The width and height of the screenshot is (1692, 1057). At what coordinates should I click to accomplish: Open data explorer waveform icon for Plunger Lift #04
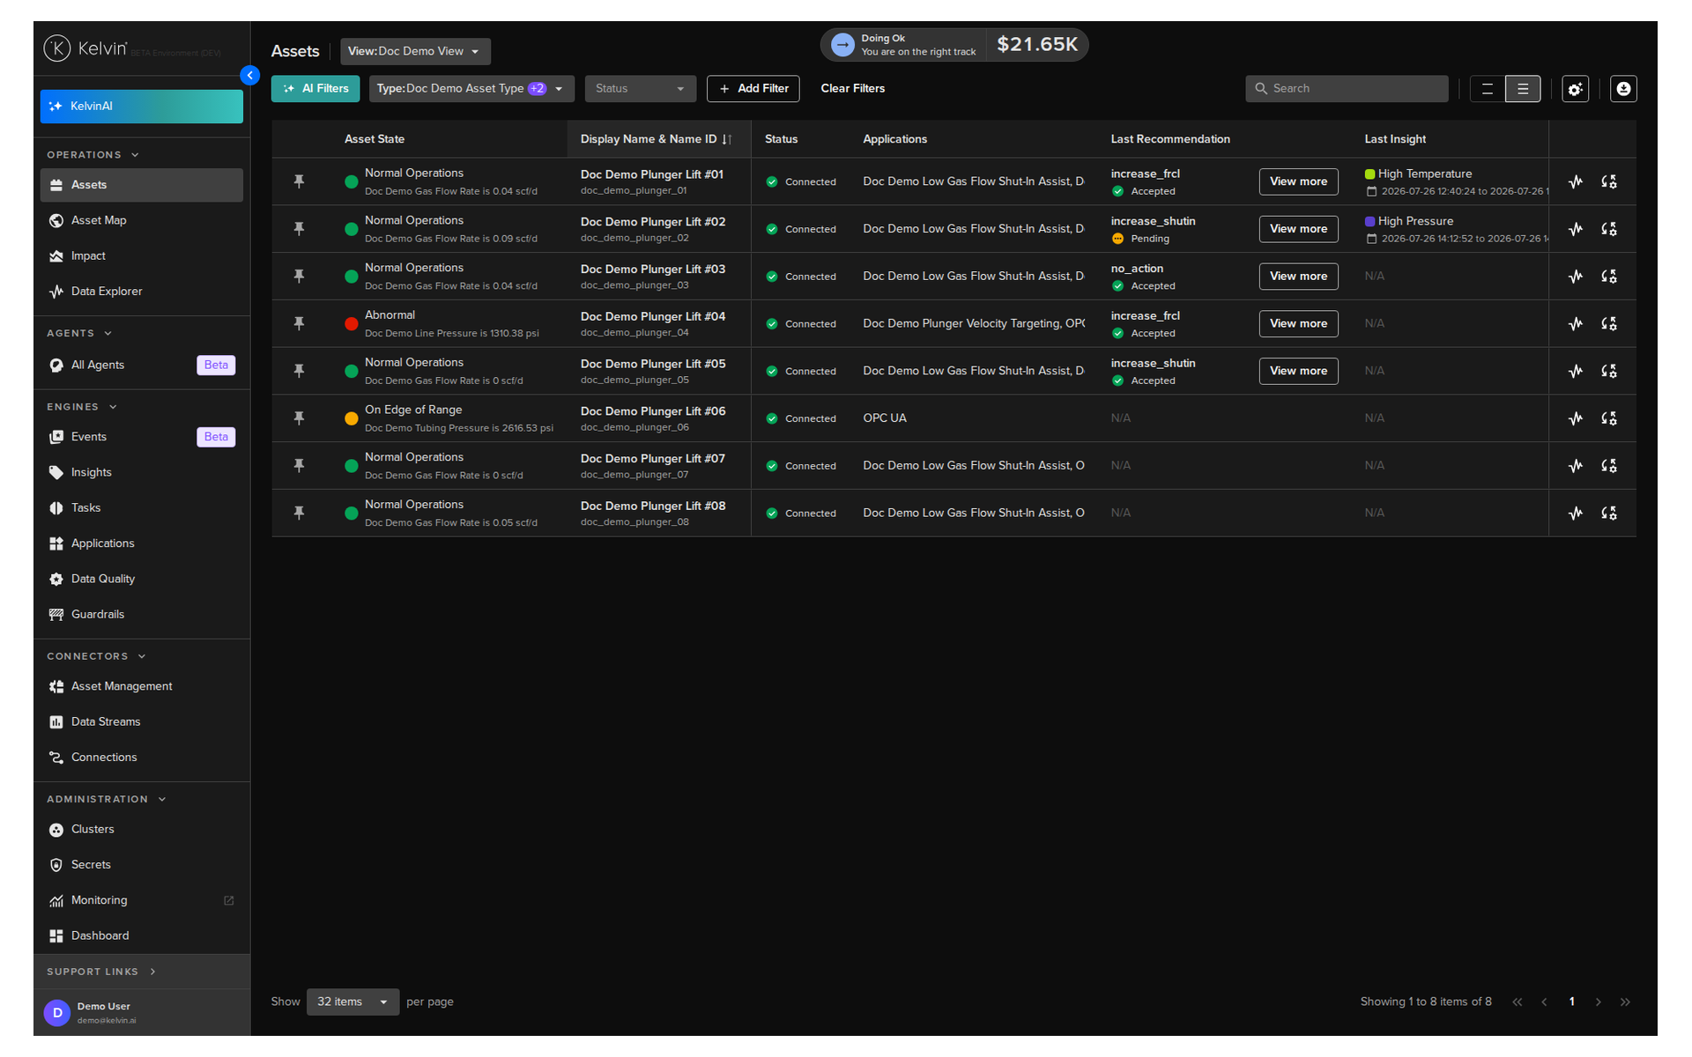tap(1576, 323)
